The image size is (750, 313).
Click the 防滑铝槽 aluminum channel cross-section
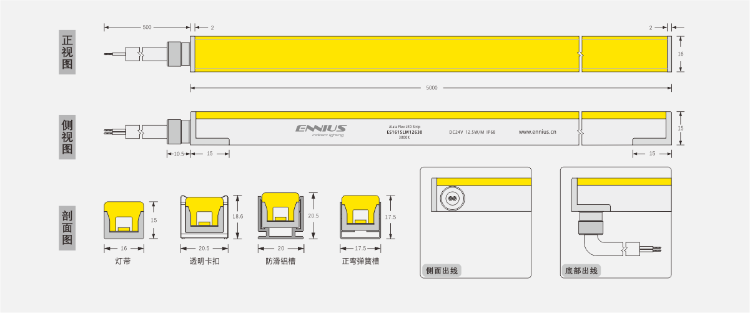(280, 215)
